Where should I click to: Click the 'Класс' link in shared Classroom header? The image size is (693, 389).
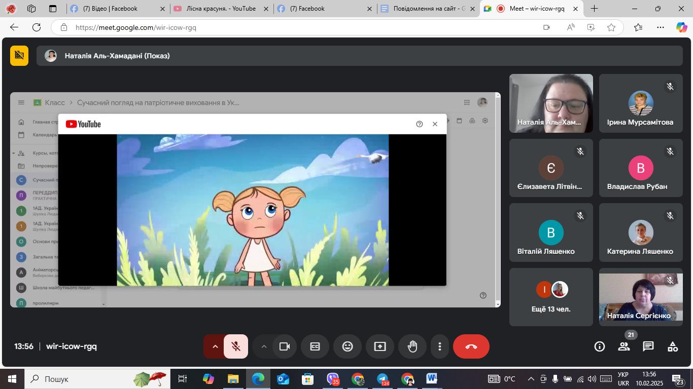point(55,102)
